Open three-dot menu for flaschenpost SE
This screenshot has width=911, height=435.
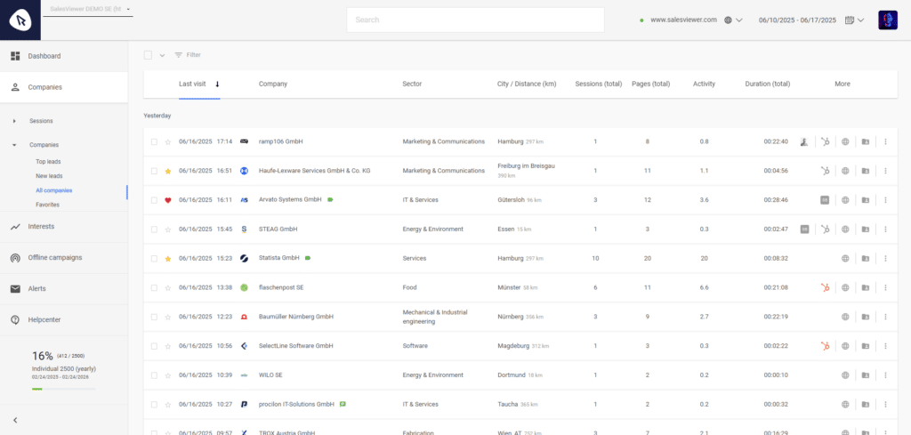click(885, 287)
